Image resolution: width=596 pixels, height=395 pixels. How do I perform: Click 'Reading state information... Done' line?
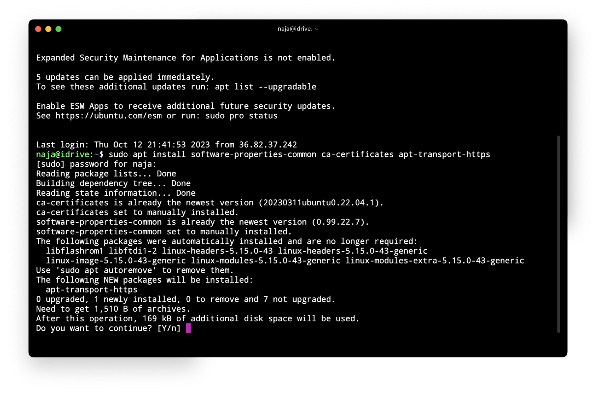click(116, 193)
